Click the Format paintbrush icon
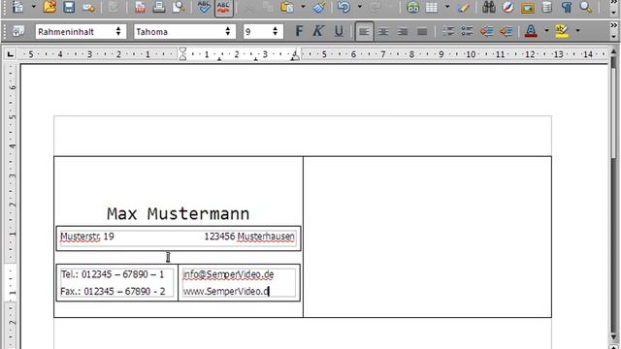 pos(319,7)
